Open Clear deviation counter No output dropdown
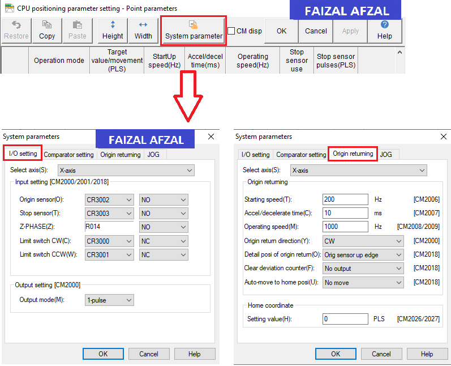The height and width of the screenshot is (366, 451). [363, 269]
